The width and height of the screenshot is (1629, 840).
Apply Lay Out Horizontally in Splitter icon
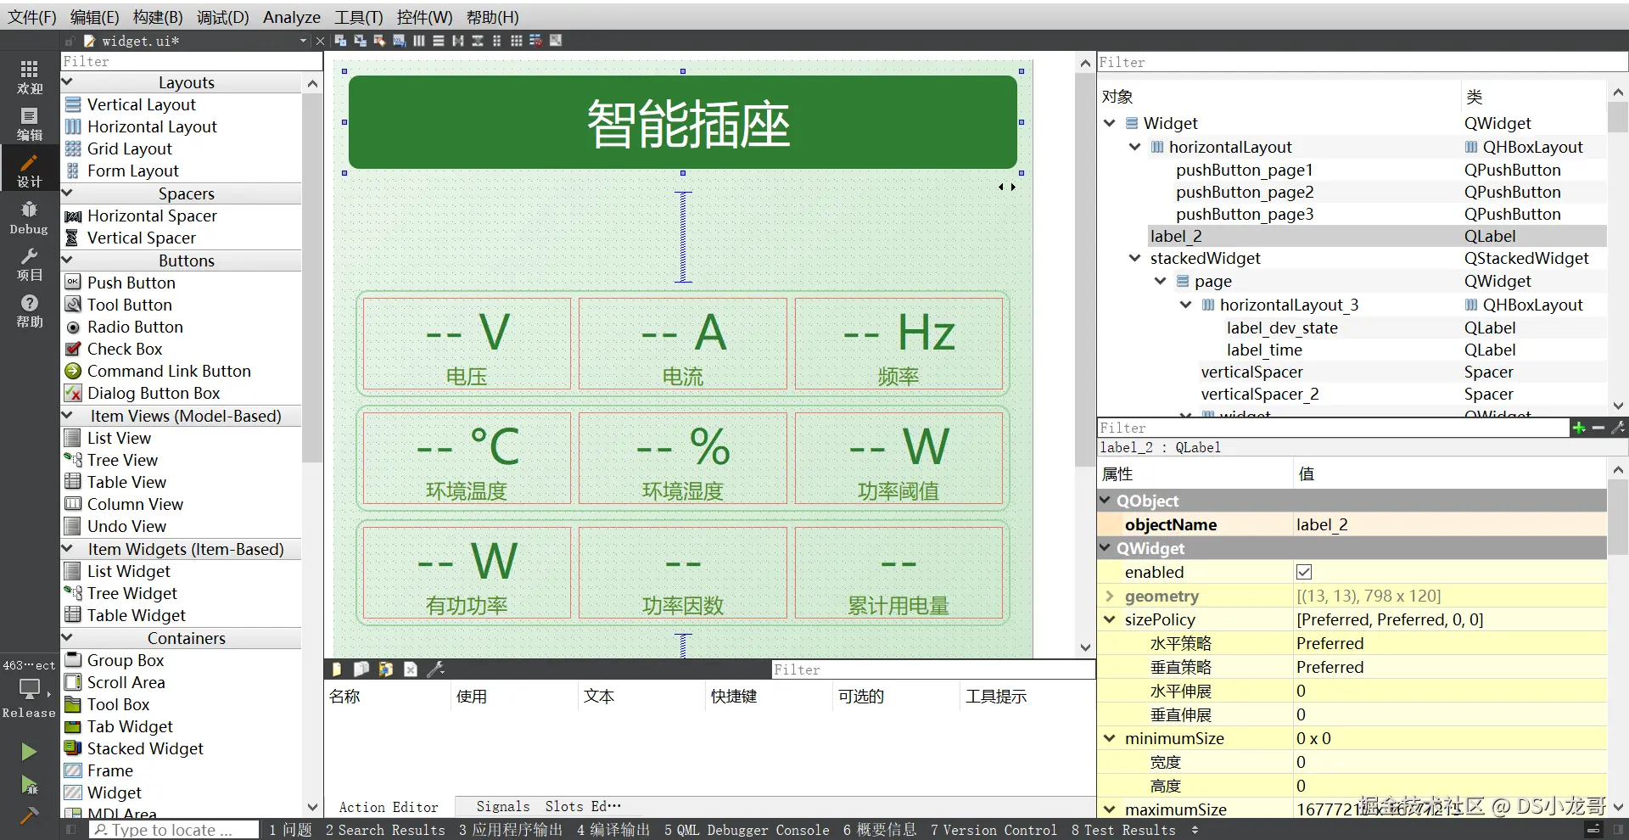(x=458, y=41)
